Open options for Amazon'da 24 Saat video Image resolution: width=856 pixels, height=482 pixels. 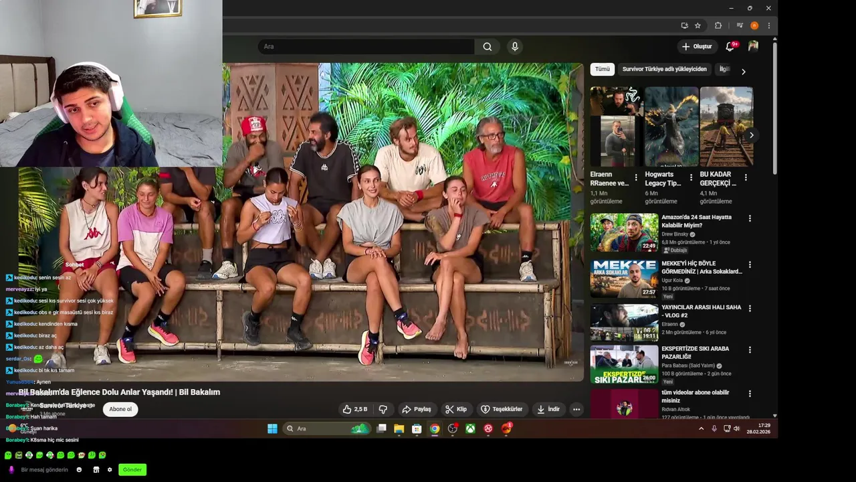coord(750,218)
